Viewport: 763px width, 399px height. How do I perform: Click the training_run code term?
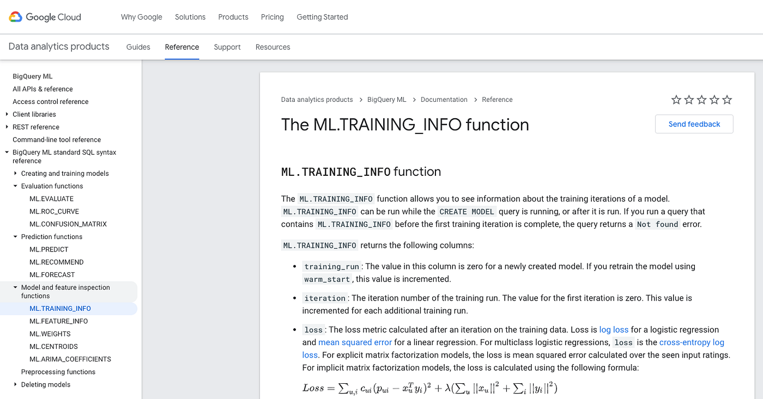332,267
